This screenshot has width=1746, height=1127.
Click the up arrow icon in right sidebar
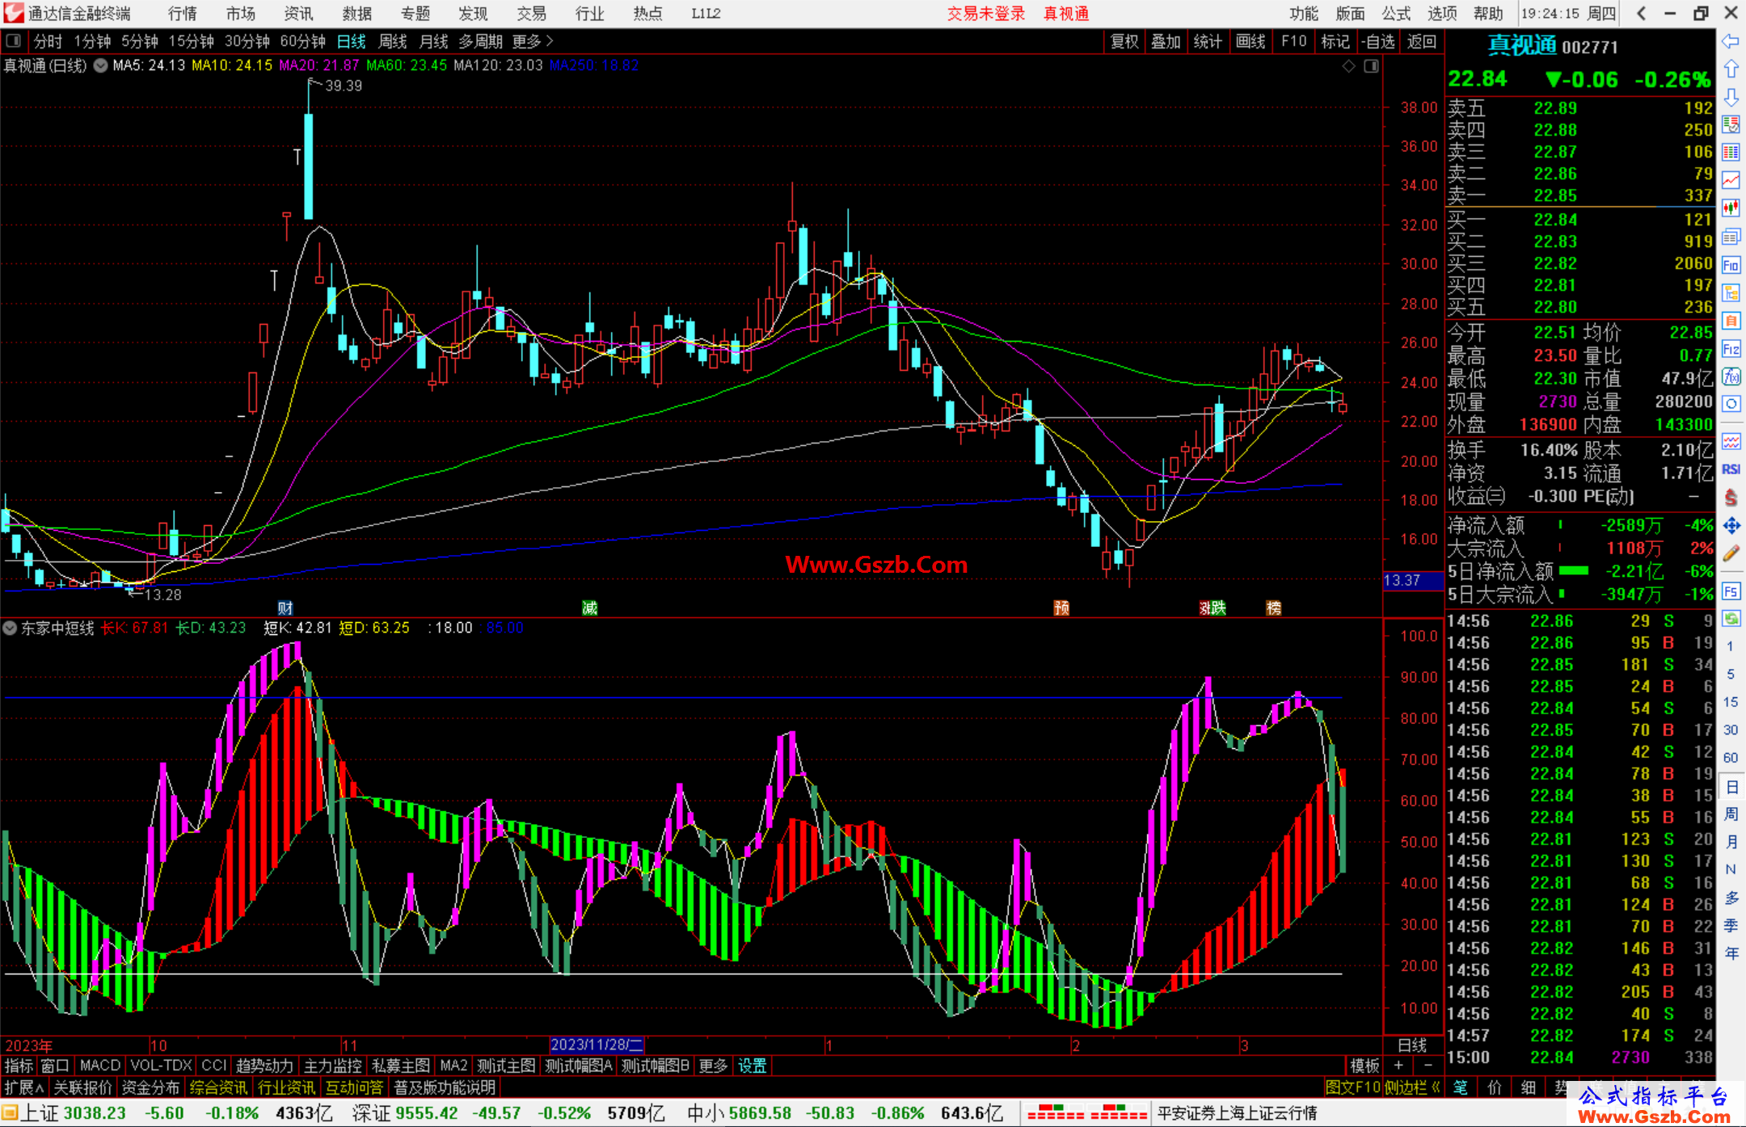[x=1731, y=69]
